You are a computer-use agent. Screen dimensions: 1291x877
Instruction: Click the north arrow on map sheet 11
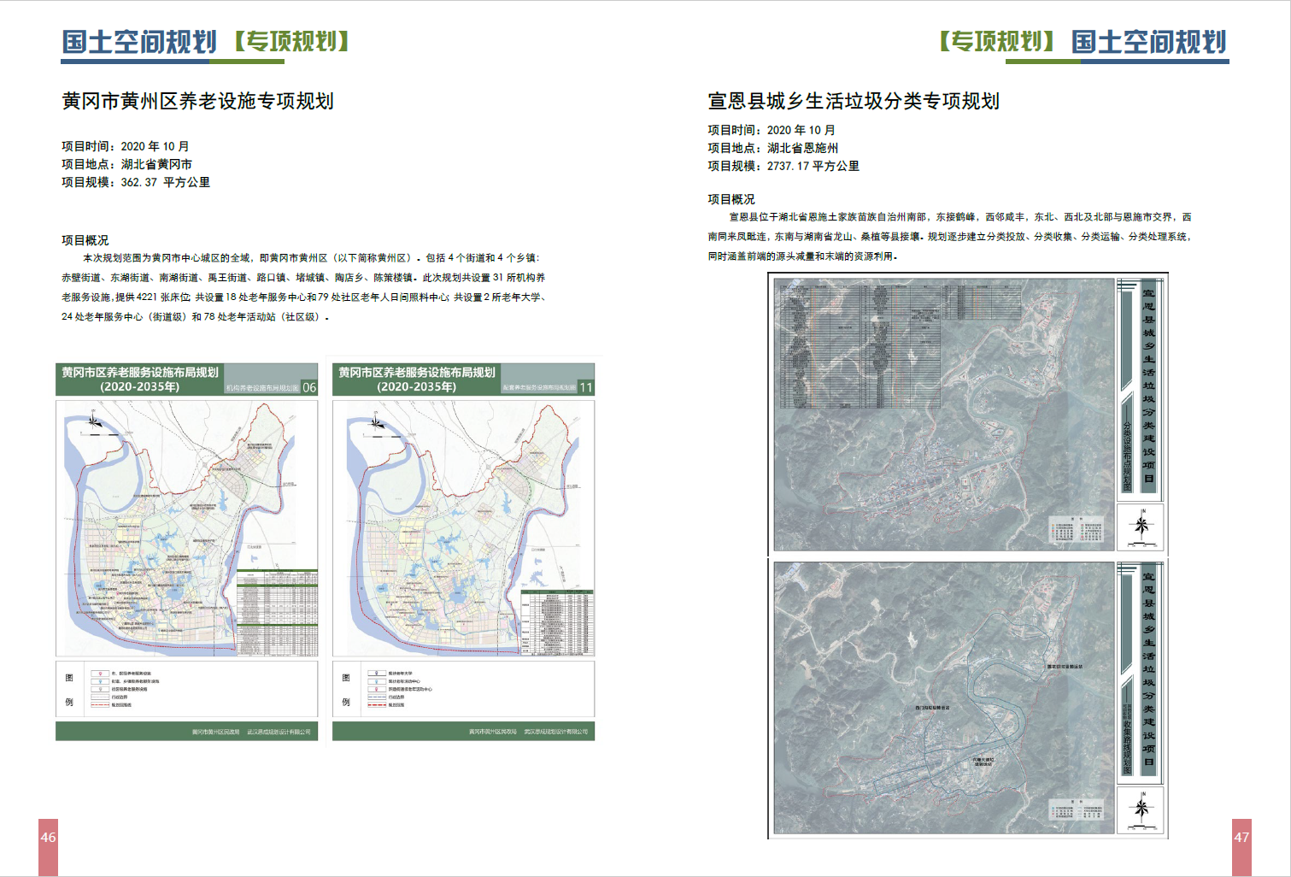[x=374, y=421]
